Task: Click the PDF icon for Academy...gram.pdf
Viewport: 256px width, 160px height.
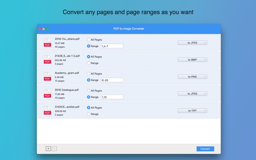Action: (x=47, y=76)
